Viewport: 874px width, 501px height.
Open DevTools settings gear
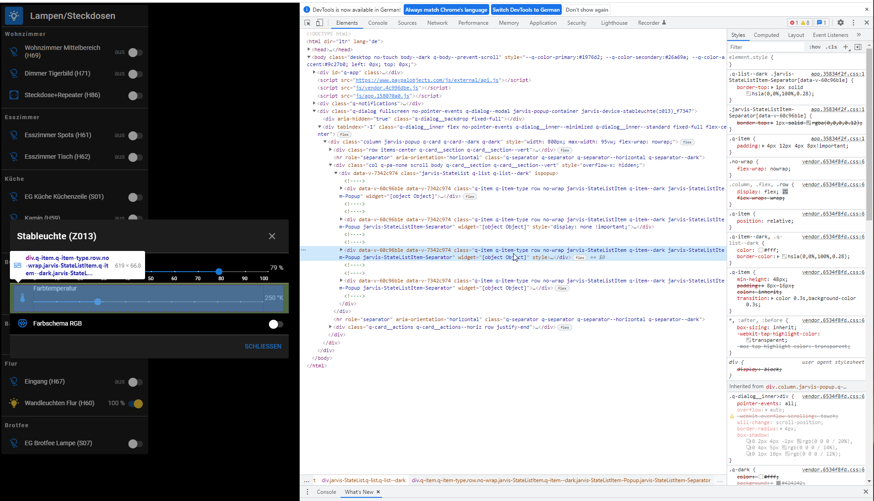841,22
